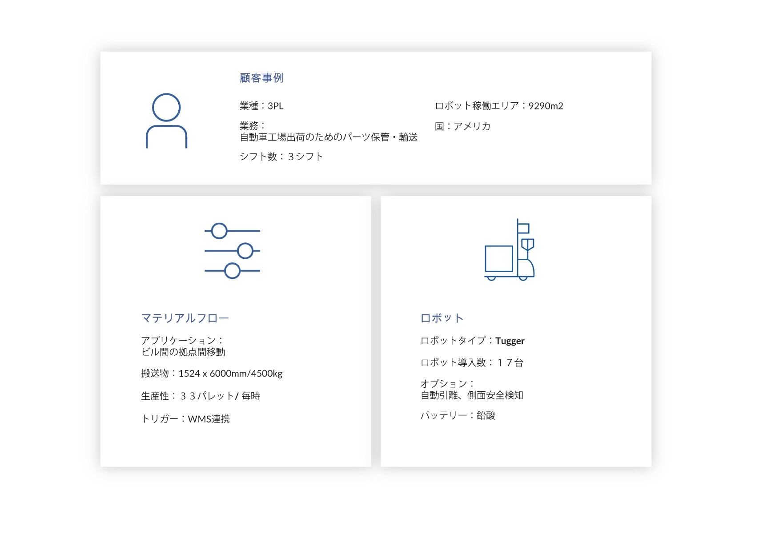Click the ロボット section heading
The width and height of the screenshot is (763, 547).
[x=442, y=318]
